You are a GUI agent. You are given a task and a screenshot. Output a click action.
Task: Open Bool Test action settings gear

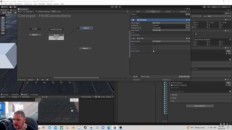point(189,38)
